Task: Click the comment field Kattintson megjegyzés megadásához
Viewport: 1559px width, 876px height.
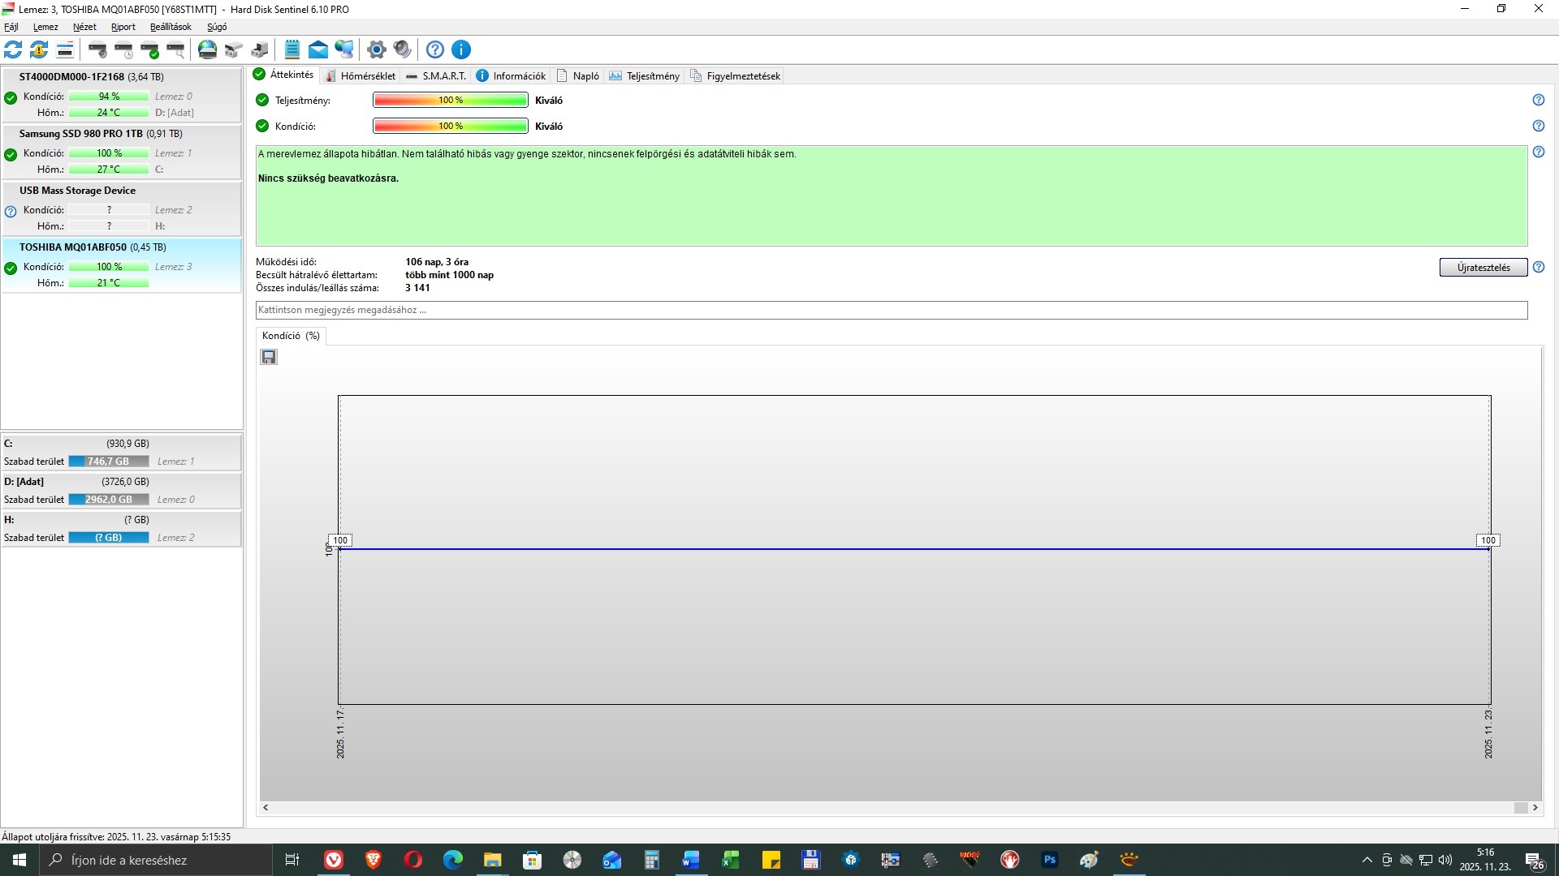Action: 891,310
